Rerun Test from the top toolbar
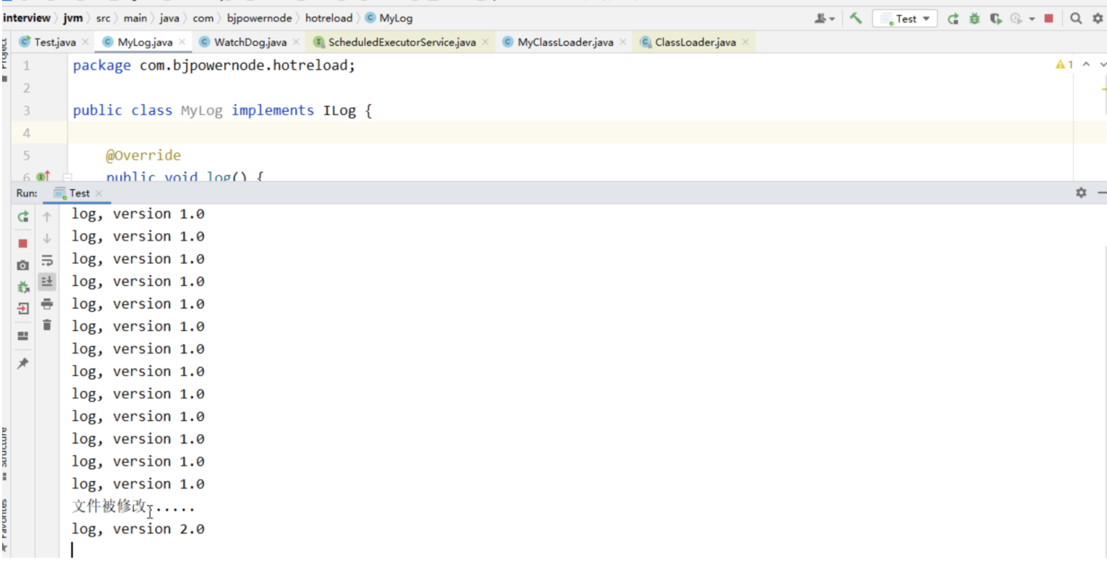Screen dimensions: 1107x564 tap(953, 19)
